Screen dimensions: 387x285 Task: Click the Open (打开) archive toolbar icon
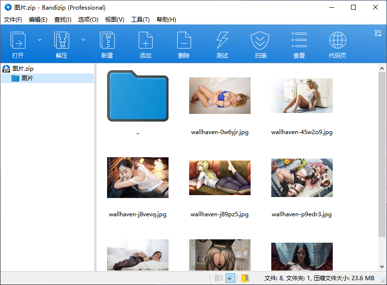(18, 41)
